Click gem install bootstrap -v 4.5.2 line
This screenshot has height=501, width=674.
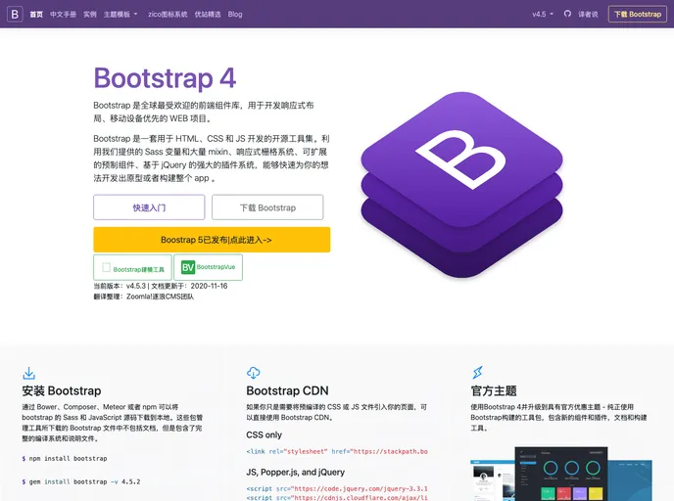(x=81, y=481)
